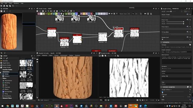The width and height of the screenshot is (193, 108).
Task: Open the Lights menu in 3D view
Action: (x=51, y=55)
